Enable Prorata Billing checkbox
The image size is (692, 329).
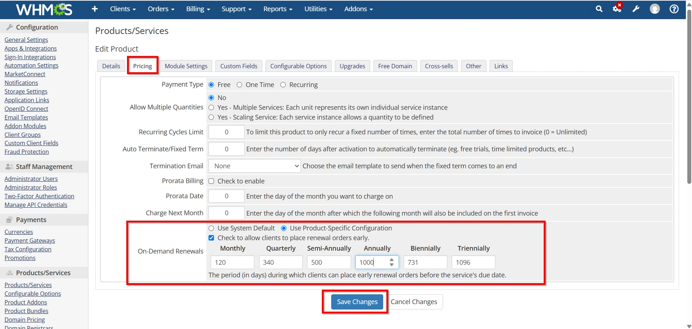pyautogui.click(x=211, y=181)
